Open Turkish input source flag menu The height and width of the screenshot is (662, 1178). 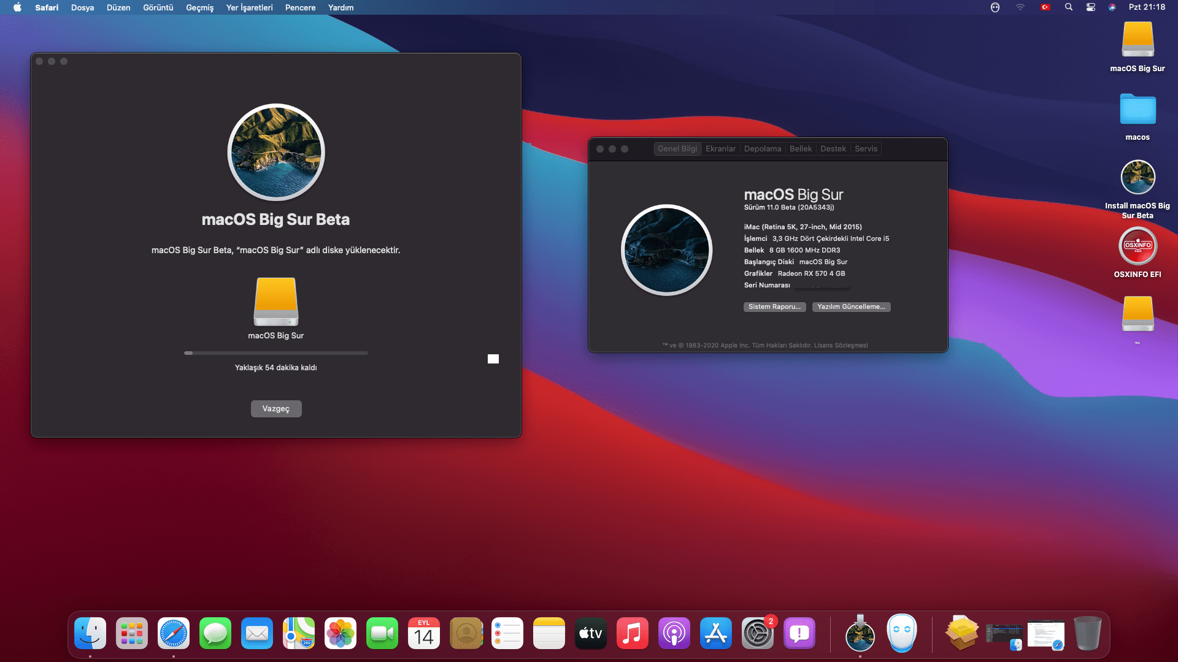pyautogui.click(x=1045, y=7)
